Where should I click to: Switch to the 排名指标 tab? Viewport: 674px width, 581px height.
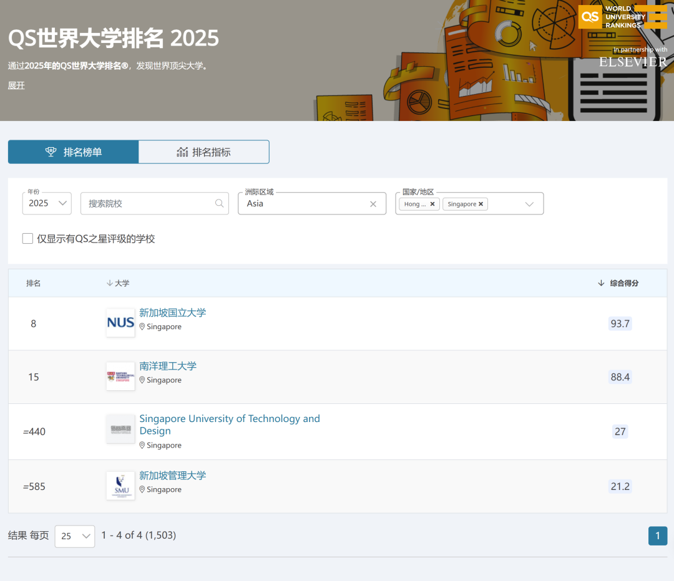[203, 152]
